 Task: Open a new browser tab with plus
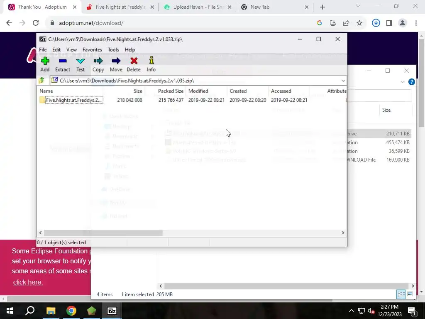click(x=322, y=7)
